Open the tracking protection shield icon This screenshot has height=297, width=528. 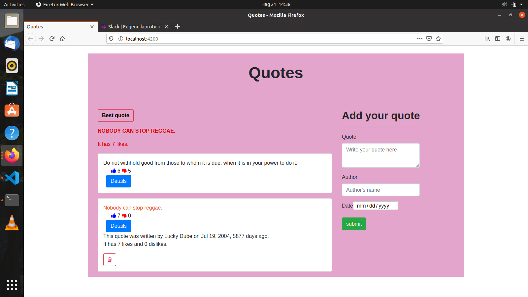[111, 39]
